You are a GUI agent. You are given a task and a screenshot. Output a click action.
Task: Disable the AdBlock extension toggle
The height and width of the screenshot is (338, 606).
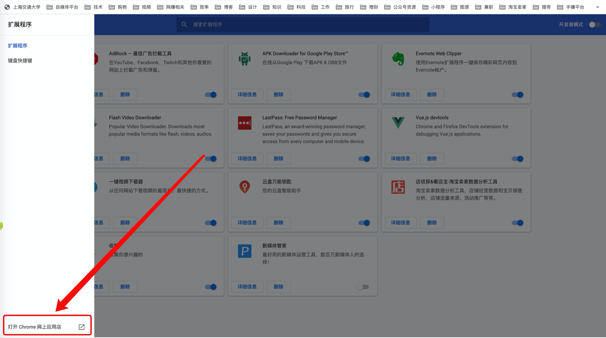click(x=211, y=95)
